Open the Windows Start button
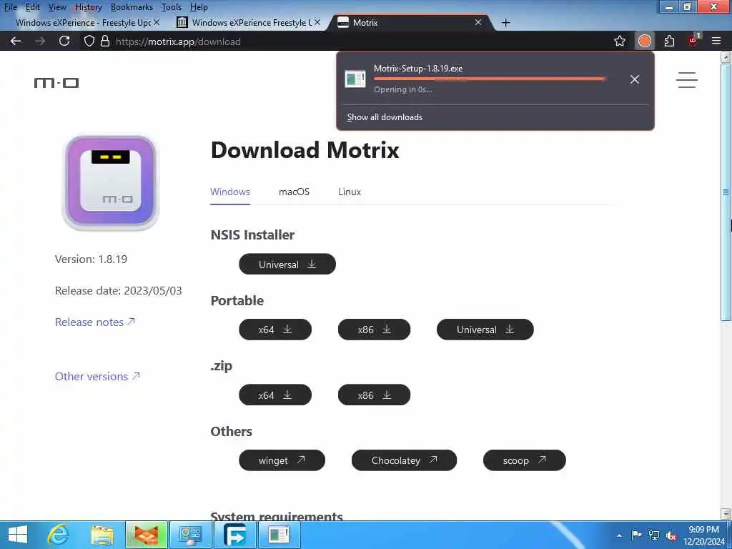This screenshot has width=732, height=549. [x=18, y=535]
